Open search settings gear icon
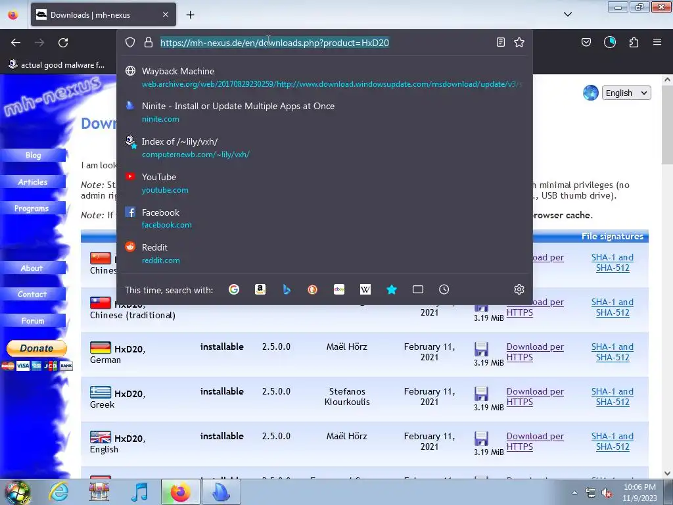673x505 pixels. coord(519,289)
